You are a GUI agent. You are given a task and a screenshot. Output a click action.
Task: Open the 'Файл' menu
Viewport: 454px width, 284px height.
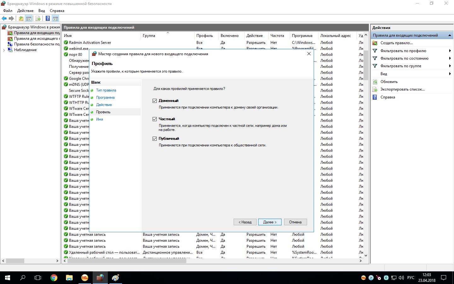pyautogui.click(x=8, y=11)
